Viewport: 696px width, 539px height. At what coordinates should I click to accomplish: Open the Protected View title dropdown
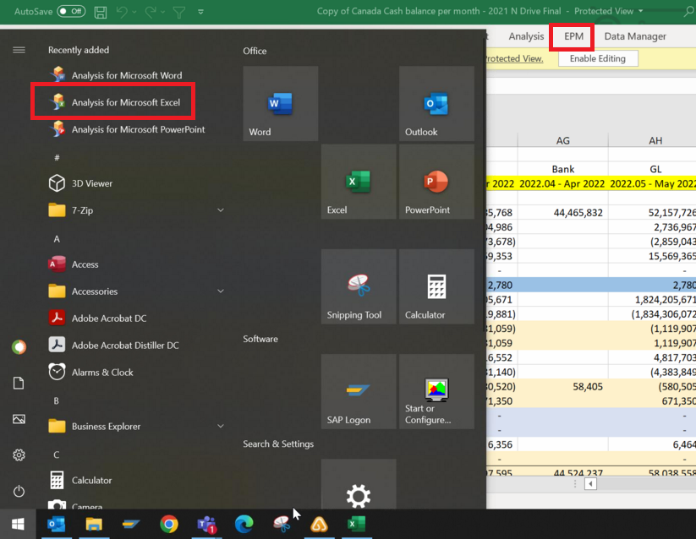pyautogui.click(x=640, y=11)
